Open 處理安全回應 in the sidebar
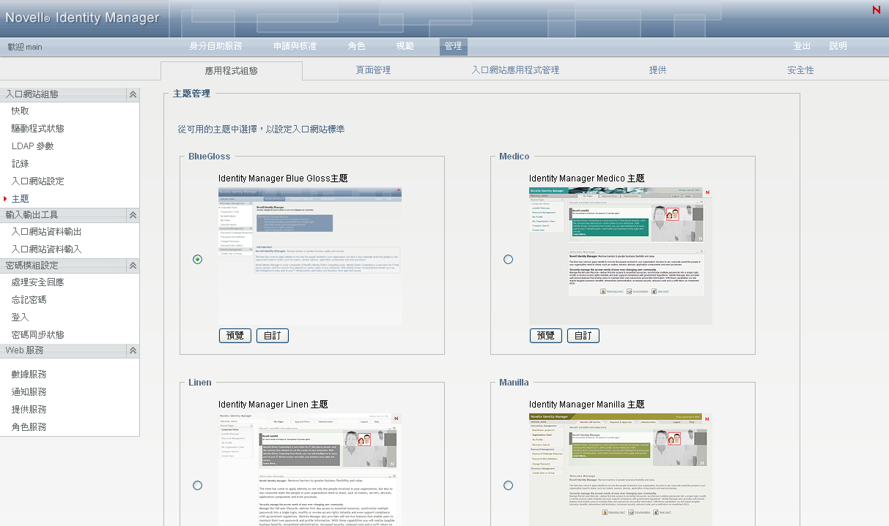Image resolution: width=889 pixels, height=526 pixels. point(38,282)
